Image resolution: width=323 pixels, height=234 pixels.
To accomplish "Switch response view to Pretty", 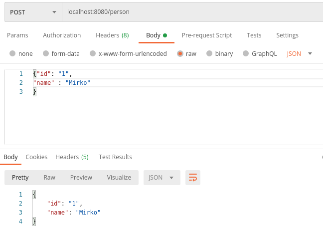I will [x=20, y=178].
